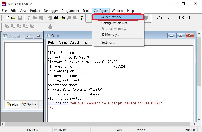The image size is (202, 132).
Task: Click 'PICkit 3 Connected.' output line
Action: click(x=65, y=98)
